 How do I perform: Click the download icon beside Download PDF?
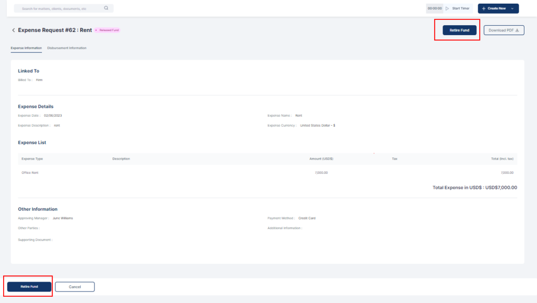tap(517, 30)
